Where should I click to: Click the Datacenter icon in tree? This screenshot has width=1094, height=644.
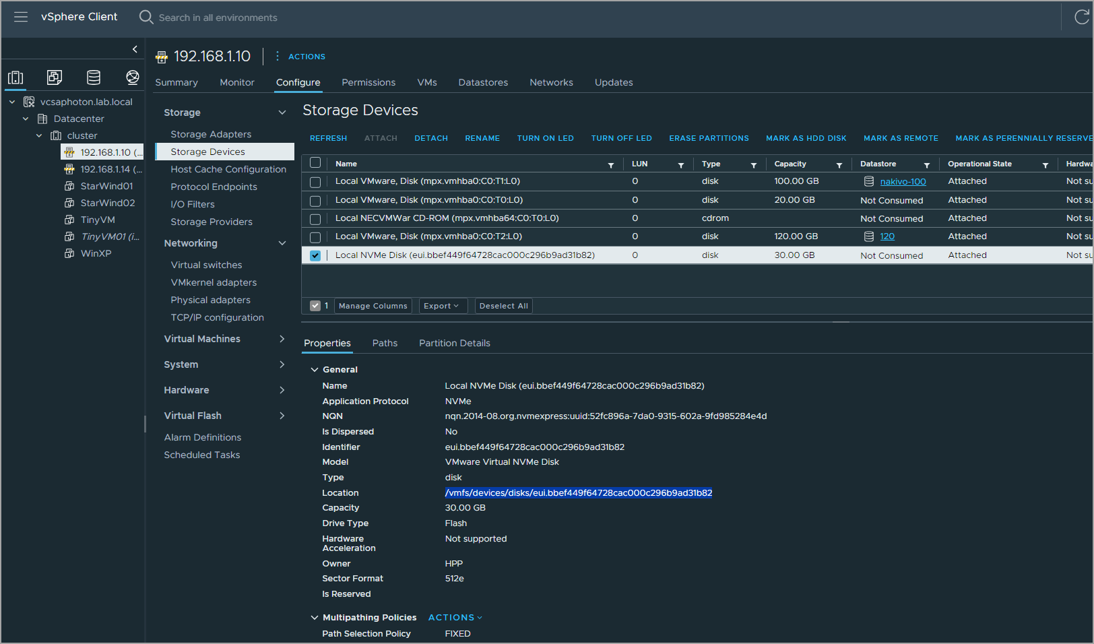pyautogui.click(x=42, y=119)
